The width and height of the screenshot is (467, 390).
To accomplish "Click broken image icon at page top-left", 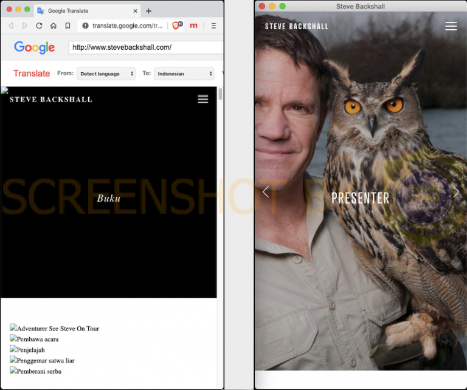I will [x=4, y=90].
